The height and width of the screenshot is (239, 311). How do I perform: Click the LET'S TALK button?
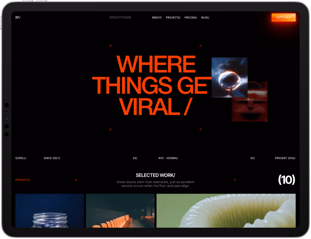pos(284,17)
